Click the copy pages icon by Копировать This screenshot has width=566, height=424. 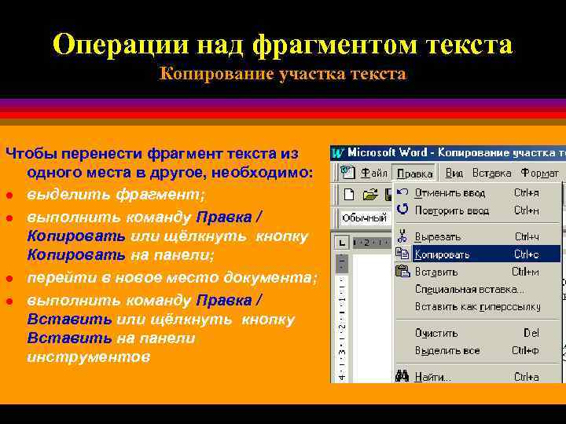pyautogui.click(x=402, y=254)
